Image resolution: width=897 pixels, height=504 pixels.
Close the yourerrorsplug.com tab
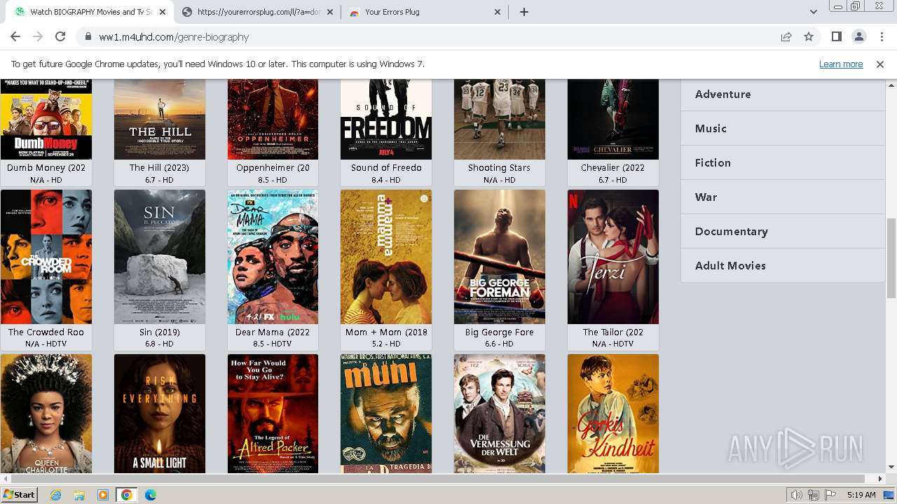click(x=331, y=12)
